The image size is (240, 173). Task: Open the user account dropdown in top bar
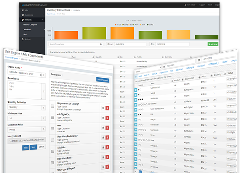(x=190, y=5)
